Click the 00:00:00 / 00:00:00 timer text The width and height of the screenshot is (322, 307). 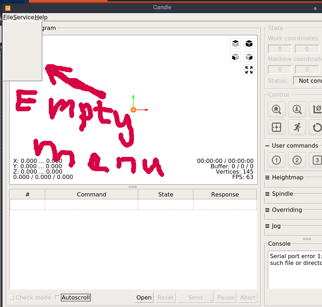coord(225,161)
